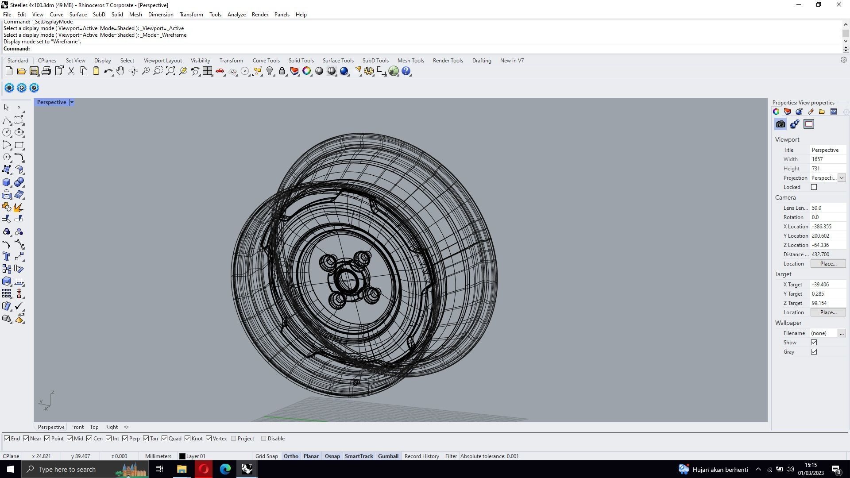The height and width of the screenshot is (478, 850).
Task: Uncheck the Gray wallpaper checkbox
Action: (x=814, y=352)
